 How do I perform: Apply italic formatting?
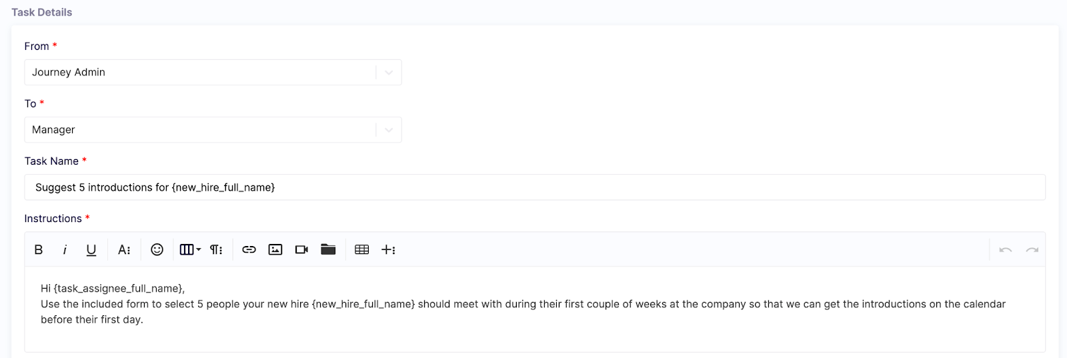coord(65,249)
